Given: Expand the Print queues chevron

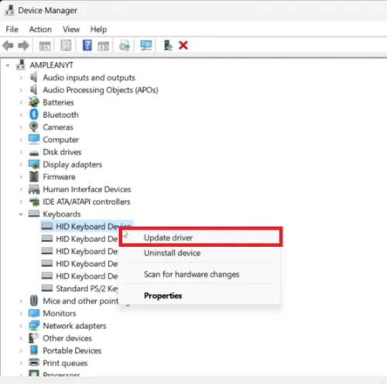Looking at the screenshot, I should (x=21, y=363).
